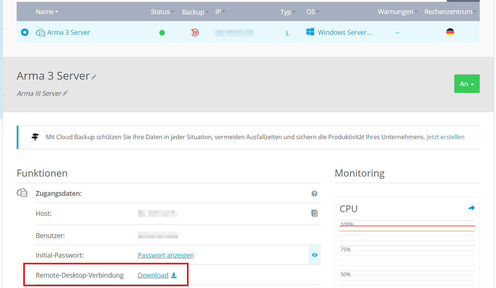Sort by the Status column header
This screenshot has width=496, height=288.
163,12
